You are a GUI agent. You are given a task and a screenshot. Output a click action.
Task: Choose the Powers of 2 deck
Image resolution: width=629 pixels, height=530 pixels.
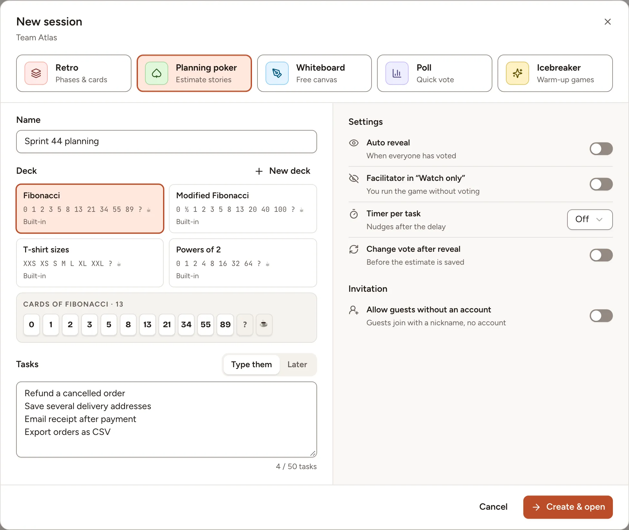(243, 263)
